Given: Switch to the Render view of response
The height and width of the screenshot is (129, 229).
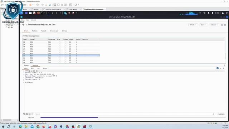Looking at the screenshot, I should click(45, 68).
